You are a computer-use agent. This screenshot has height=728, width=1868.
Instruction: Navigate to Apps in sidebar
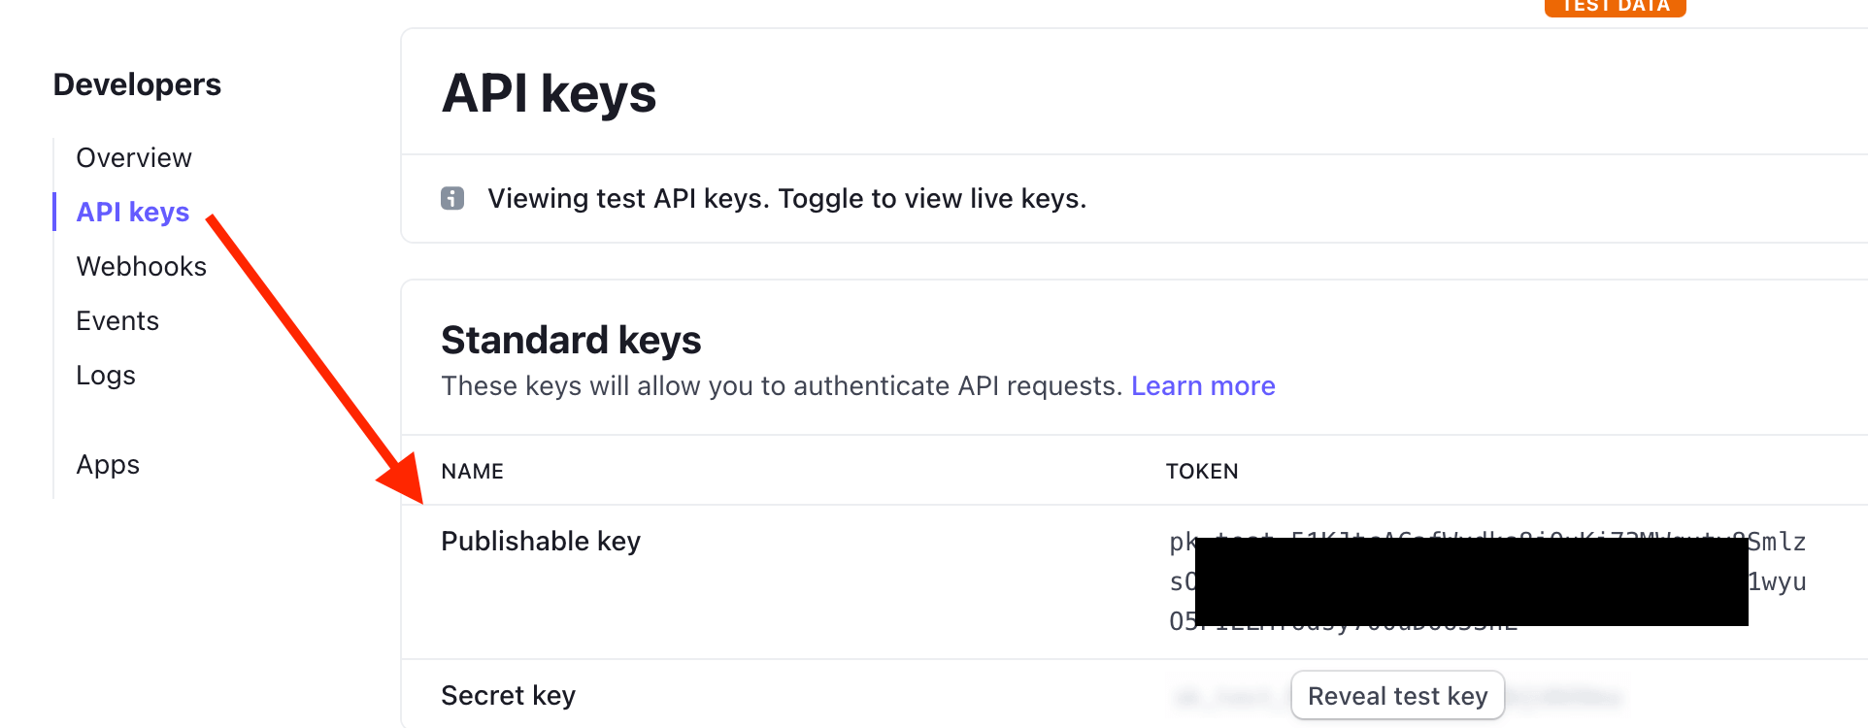108,465
